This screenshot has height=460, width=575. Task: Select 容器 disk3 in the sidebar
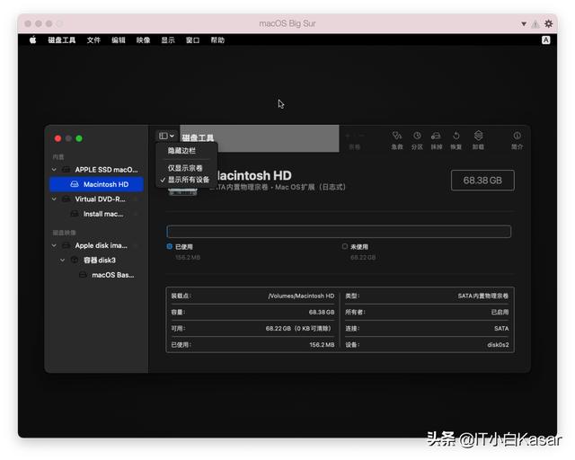coord(96,260)
